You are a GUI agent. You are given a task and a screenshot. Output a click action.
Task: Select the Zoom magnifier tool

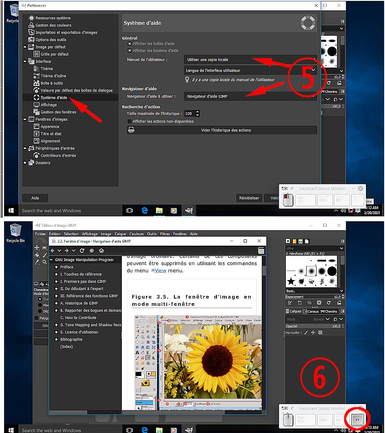click(x=44, y=262)
